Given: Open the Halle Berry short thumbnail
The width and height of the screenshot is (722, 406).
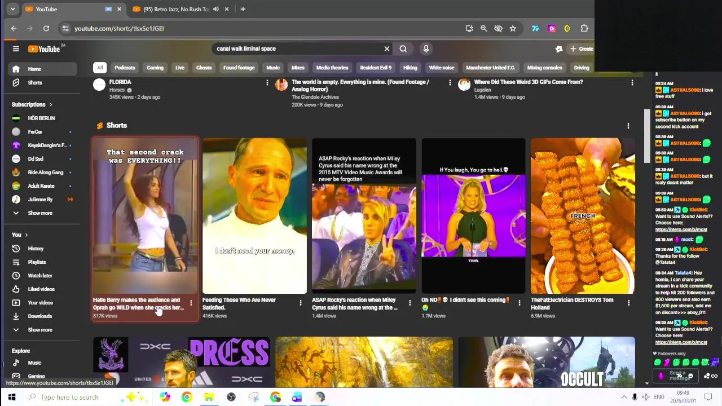Looking at the screenshot, I should coord(146,216).
